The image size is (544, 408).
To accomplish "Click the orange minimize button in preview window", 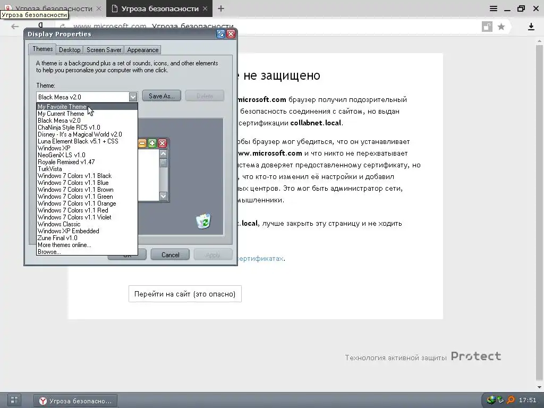I will (x=142, y=143).
